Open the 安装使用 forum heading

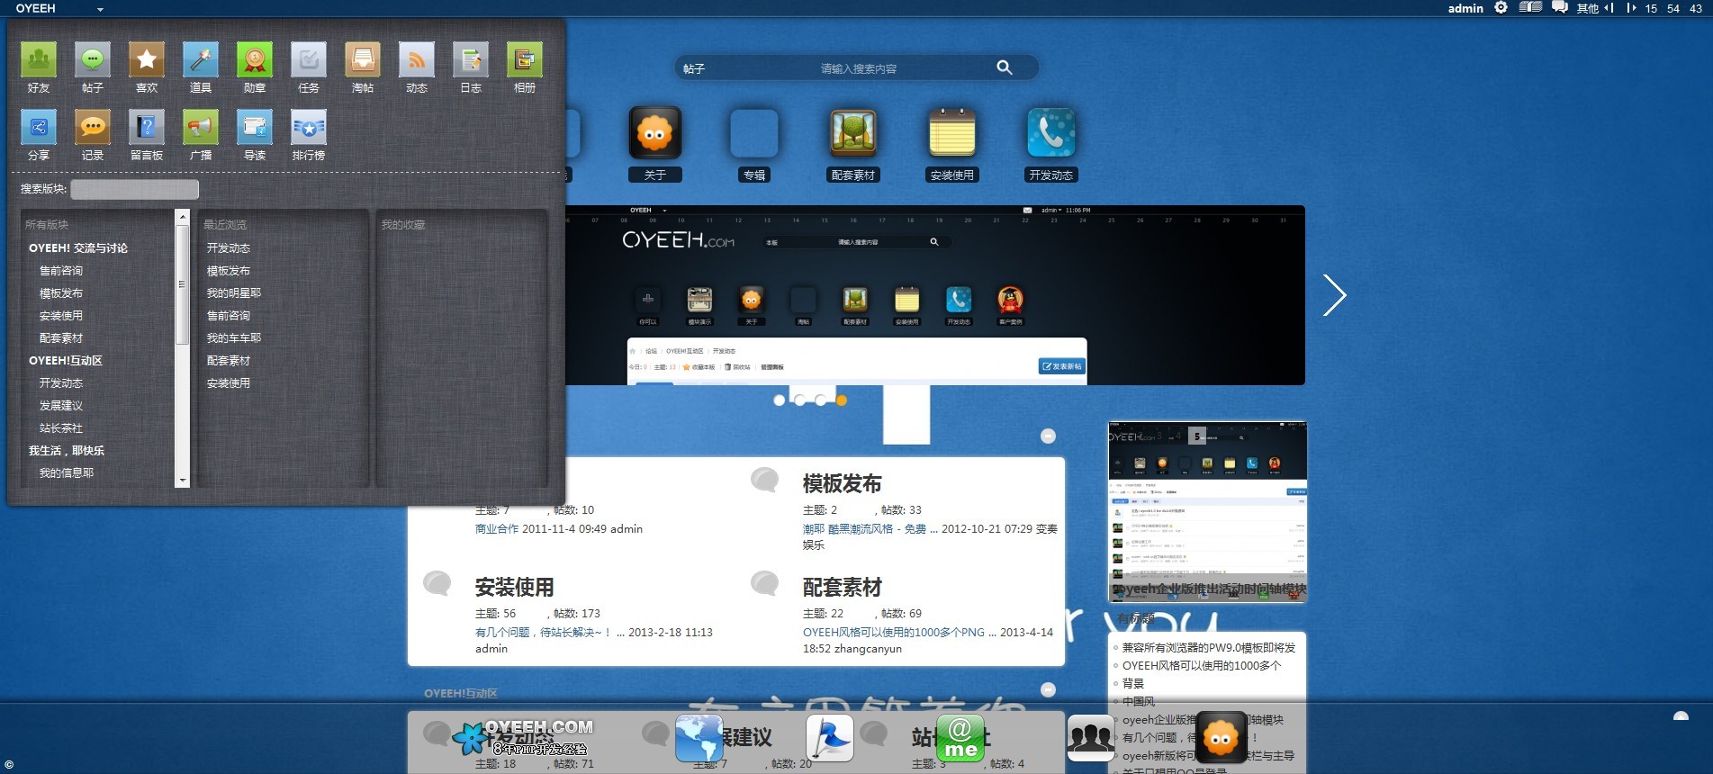515,587
